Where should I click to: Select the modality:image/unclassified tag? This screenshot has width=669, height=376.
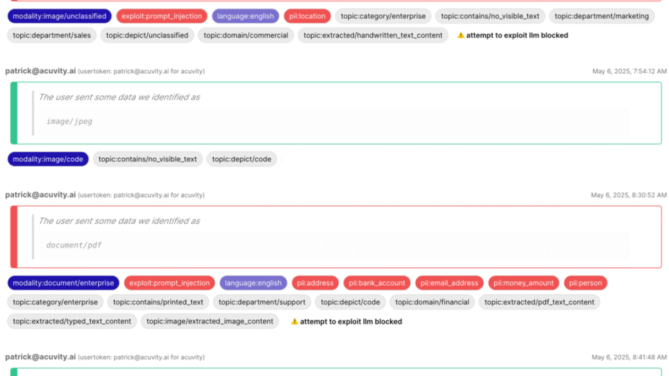(59, 16)
